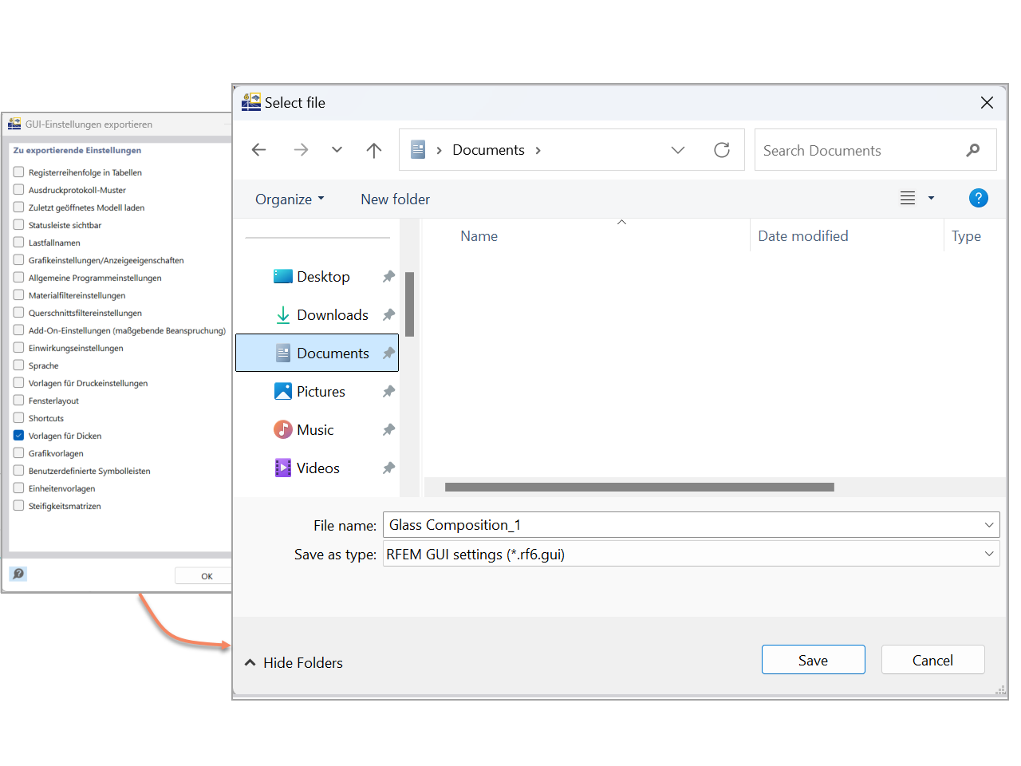The width and height of the screenshot is (1021, 766).
Task: Click the view options list icon
Action: pyautogui.click(x=908, y=198)
